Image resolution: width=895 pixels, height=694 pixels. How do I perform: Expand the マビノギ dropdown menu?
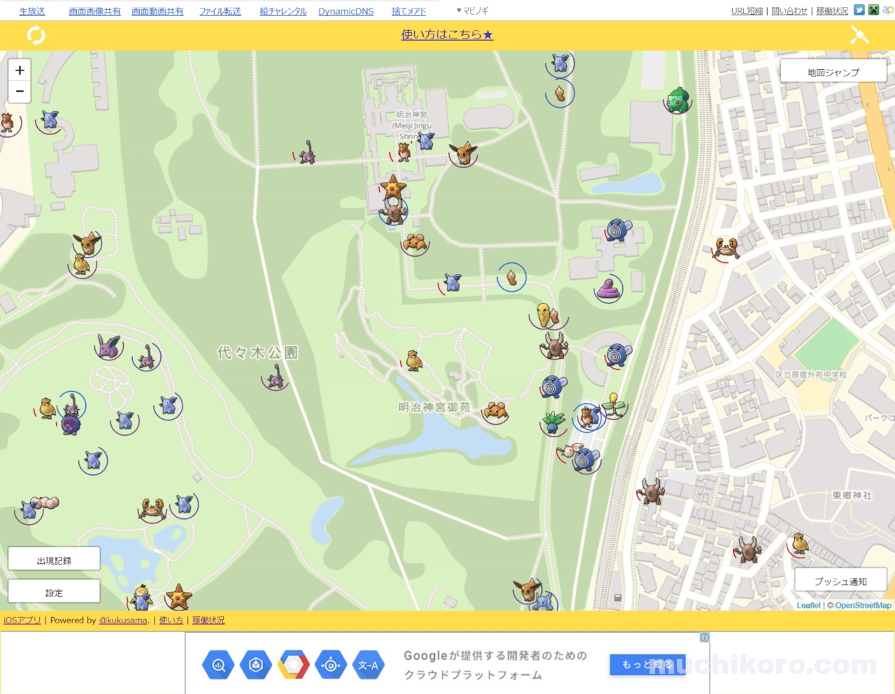click(473, 10)
